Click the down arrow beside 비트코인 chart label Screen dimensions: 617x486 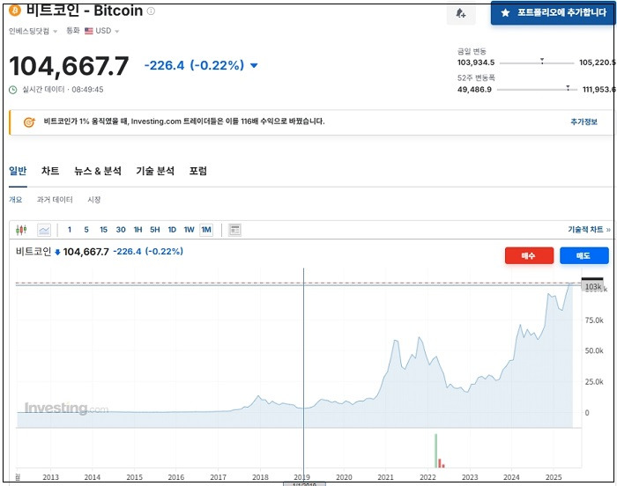[x=57, y=253]
